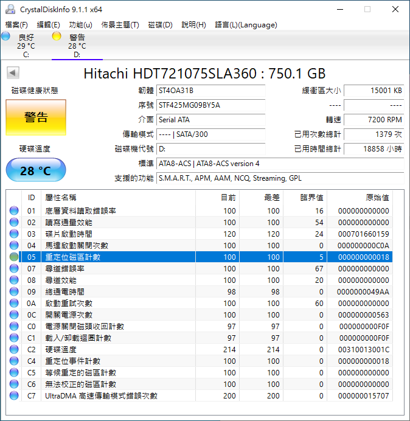Click the previous disk arrow button

pyautogui.click(x=13, y=73)
